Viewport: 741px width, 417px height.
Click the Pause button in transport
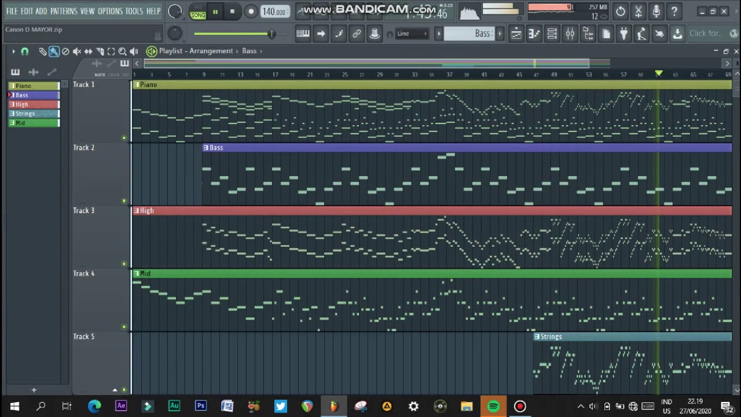(x=215, y=12)
